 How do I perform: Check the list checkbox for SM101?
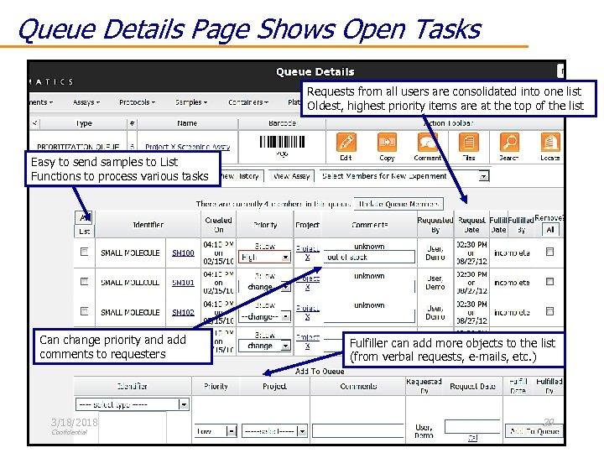click(84, 282)
